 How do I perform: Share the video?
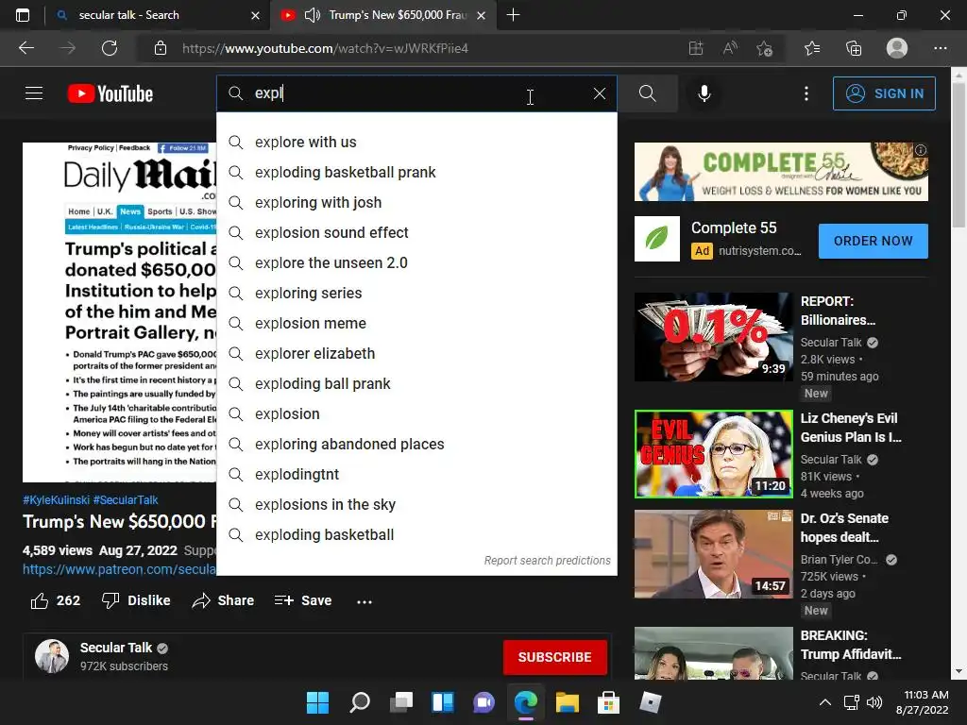(x=223, y=600)
